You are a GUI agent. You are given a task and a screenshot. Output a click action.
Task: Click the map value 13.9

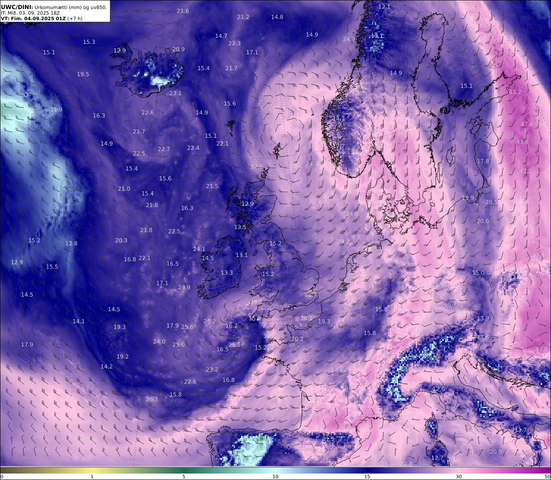tap(483, 318)
